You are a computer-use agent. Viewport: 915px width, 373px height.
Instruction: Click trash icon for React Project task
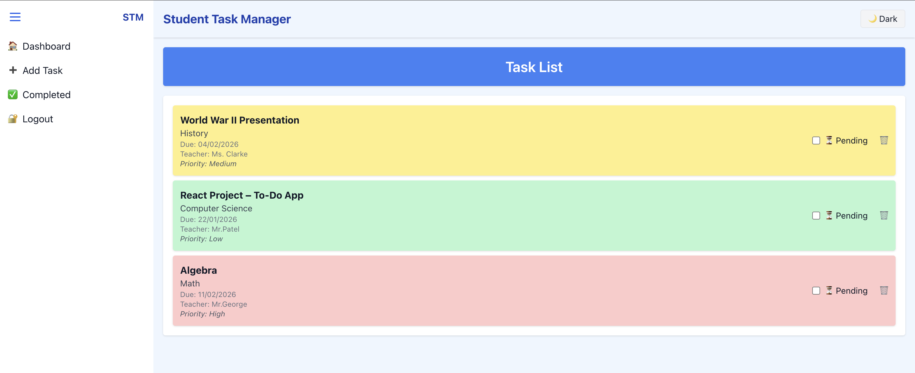884,216
